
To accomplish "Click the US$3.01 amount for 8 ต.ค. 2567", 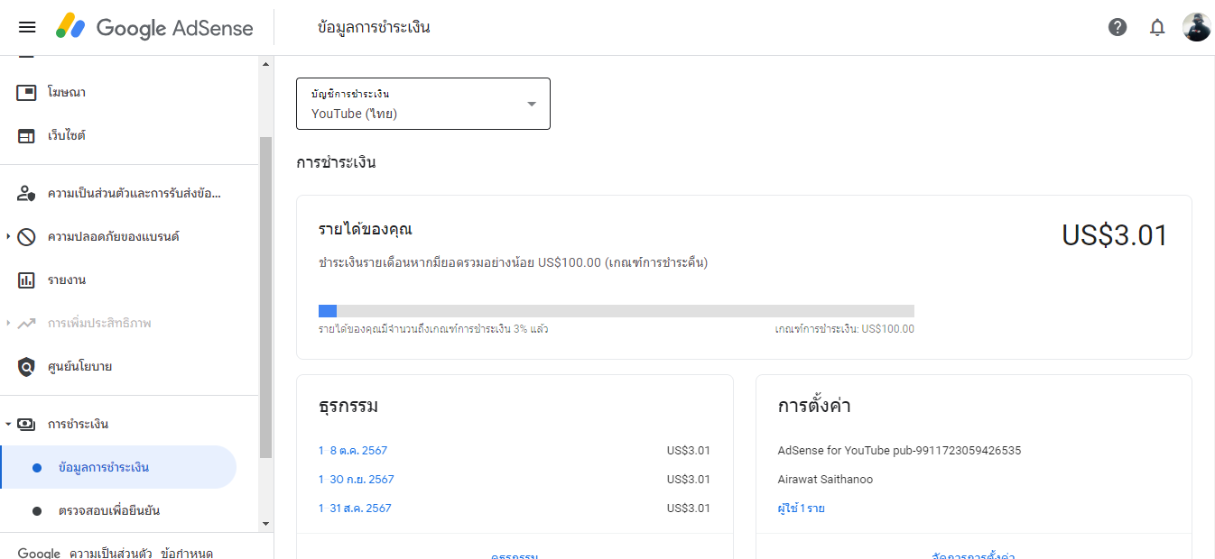I will click(689, 450).
